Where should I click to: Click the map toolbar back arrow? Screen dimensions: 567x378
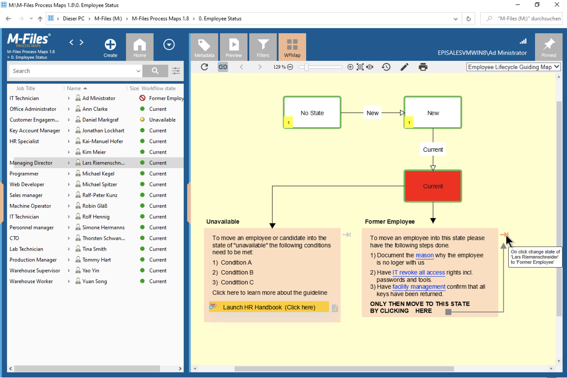(241, 67)
